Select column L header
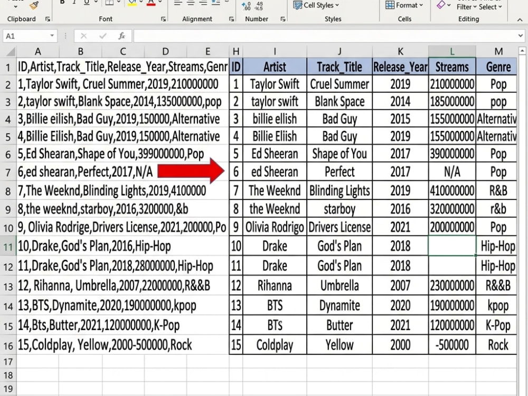 (x=452, y=52)
